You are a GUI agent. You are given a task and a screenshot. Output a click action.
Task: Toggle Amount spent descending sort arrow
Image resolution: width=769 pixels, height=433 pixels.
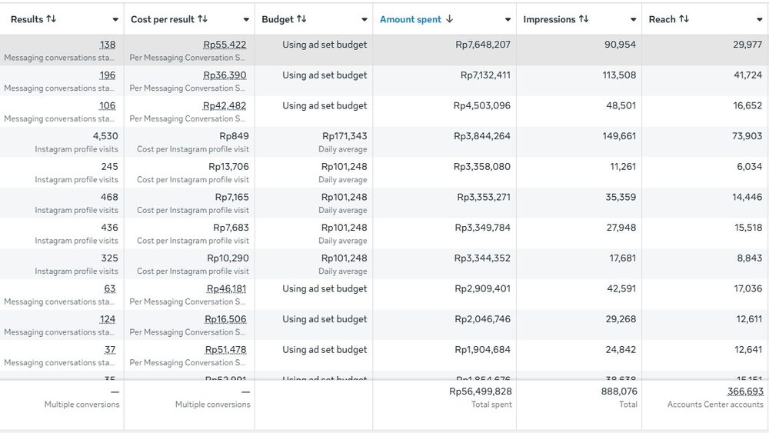click(x=449, y=19)
